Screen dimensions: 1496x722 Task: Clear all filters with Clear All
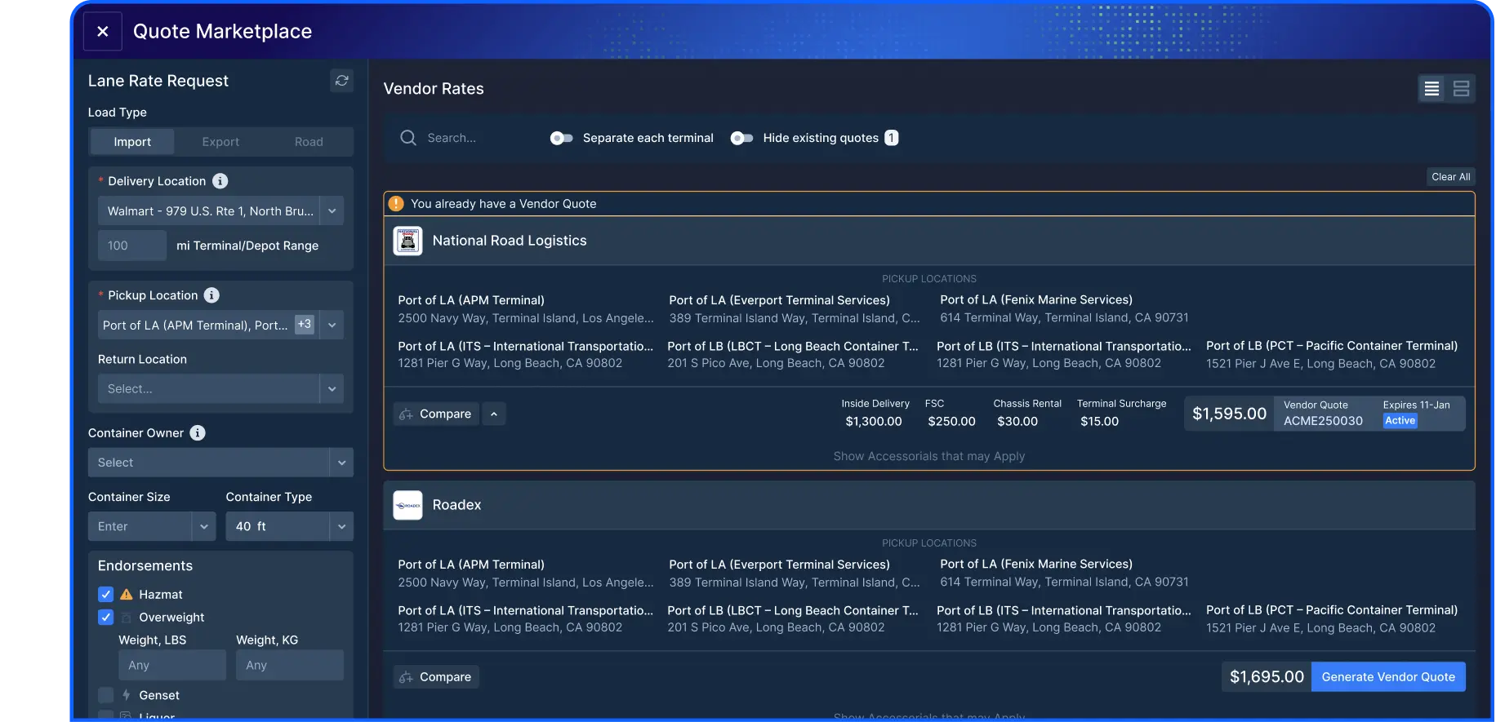[x=1451, y=177]
